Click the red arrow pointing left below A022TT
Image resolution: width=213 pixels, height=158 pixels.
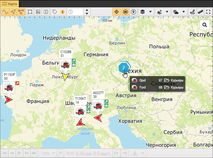pyautogui.click(x=98, y=118)
